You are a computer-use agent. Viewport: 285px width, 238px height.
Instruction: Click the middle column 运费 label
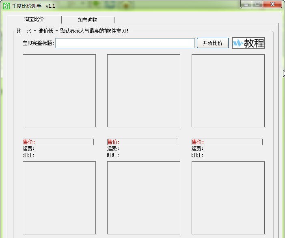point(113,148)
